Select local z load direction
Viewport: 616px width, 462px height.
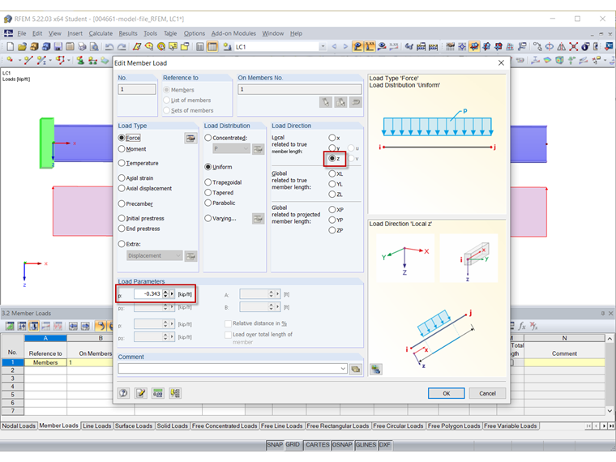(x=332, y=158)
